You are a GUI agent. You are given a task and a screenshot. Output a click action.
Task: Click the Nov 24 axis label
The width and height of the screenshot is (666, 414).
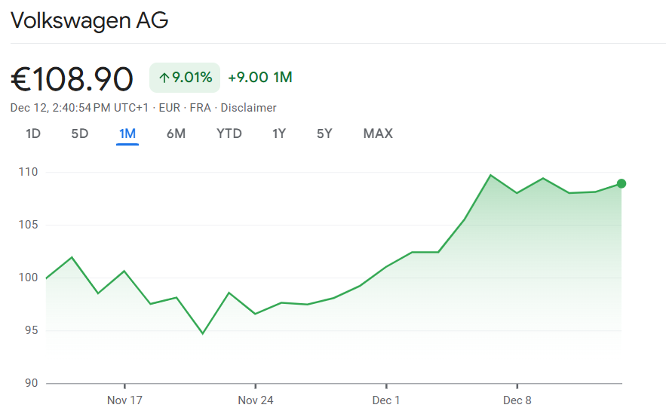coord(256,400)
